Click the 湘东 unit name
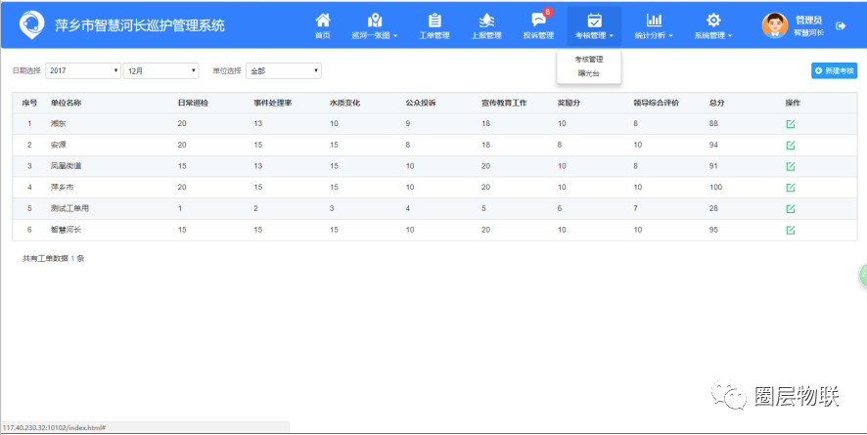The height and width of the screenshot is (435, 867). (x=58, y=123)
